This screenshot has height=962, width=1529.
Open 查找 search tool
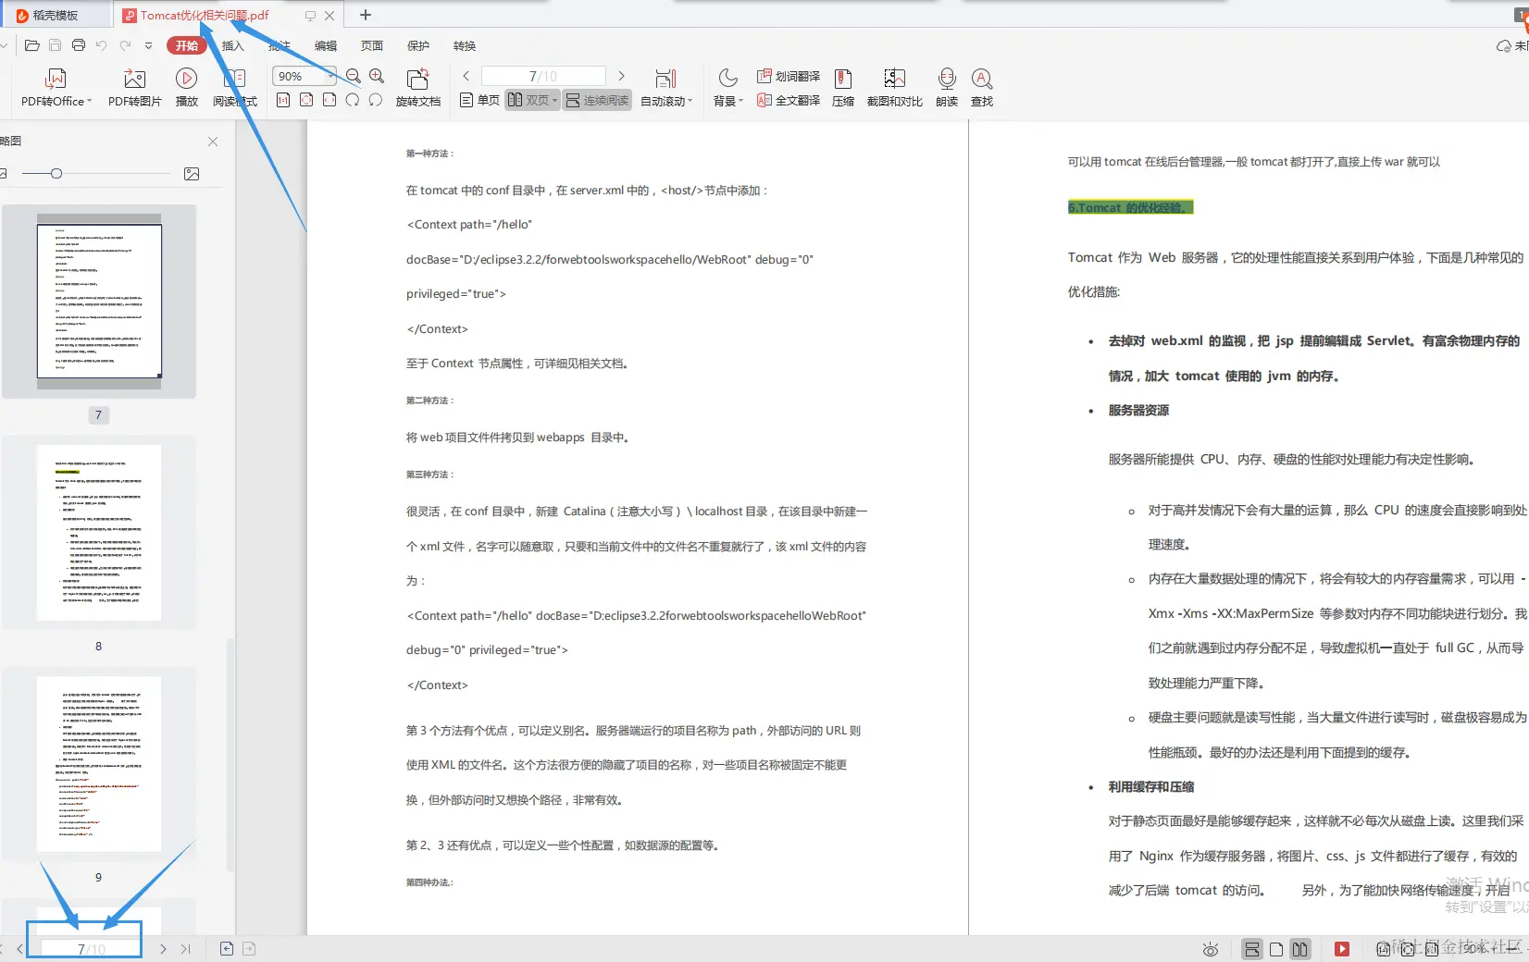tap(982, 88)
